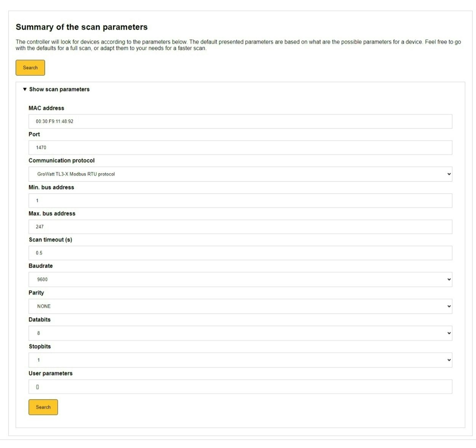
Task: Open the Databits dropdown
Action: click(x=240, y=333)
